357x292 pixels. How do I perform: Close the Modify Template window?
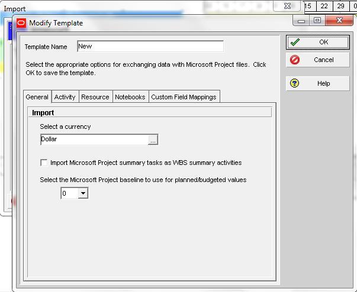point(339,21)
